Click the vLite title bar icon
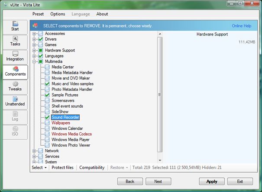 pos(6,5)
